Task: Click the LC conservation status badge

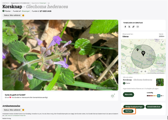Action: point(159,96)
